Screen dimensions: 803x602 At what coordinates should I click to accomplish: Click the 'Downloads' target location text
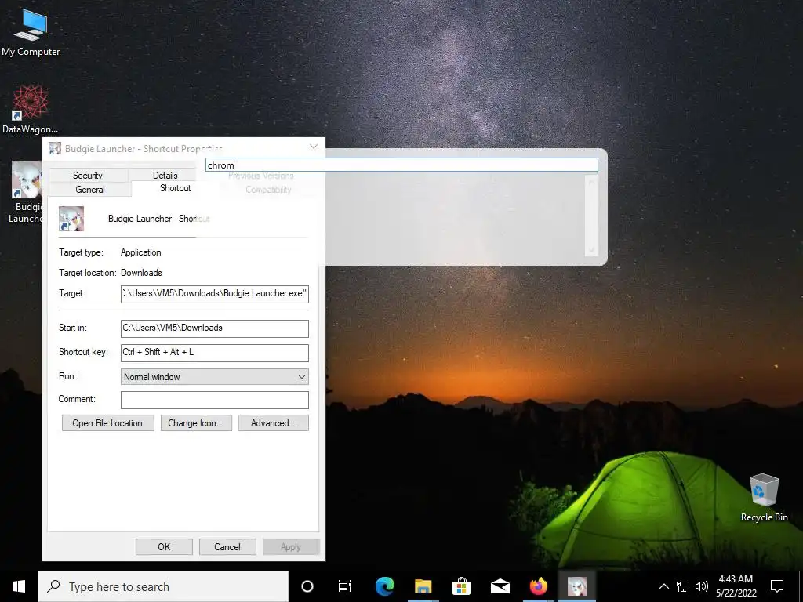[141, 273]
